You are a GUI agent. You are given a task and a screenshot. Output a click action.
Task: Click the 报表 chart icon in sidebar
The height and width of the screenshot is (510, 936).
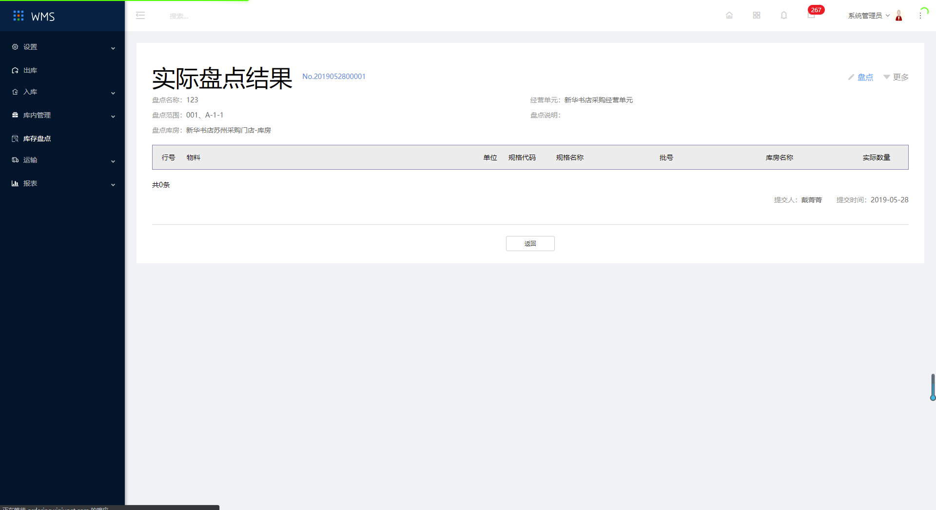point(15,183)
